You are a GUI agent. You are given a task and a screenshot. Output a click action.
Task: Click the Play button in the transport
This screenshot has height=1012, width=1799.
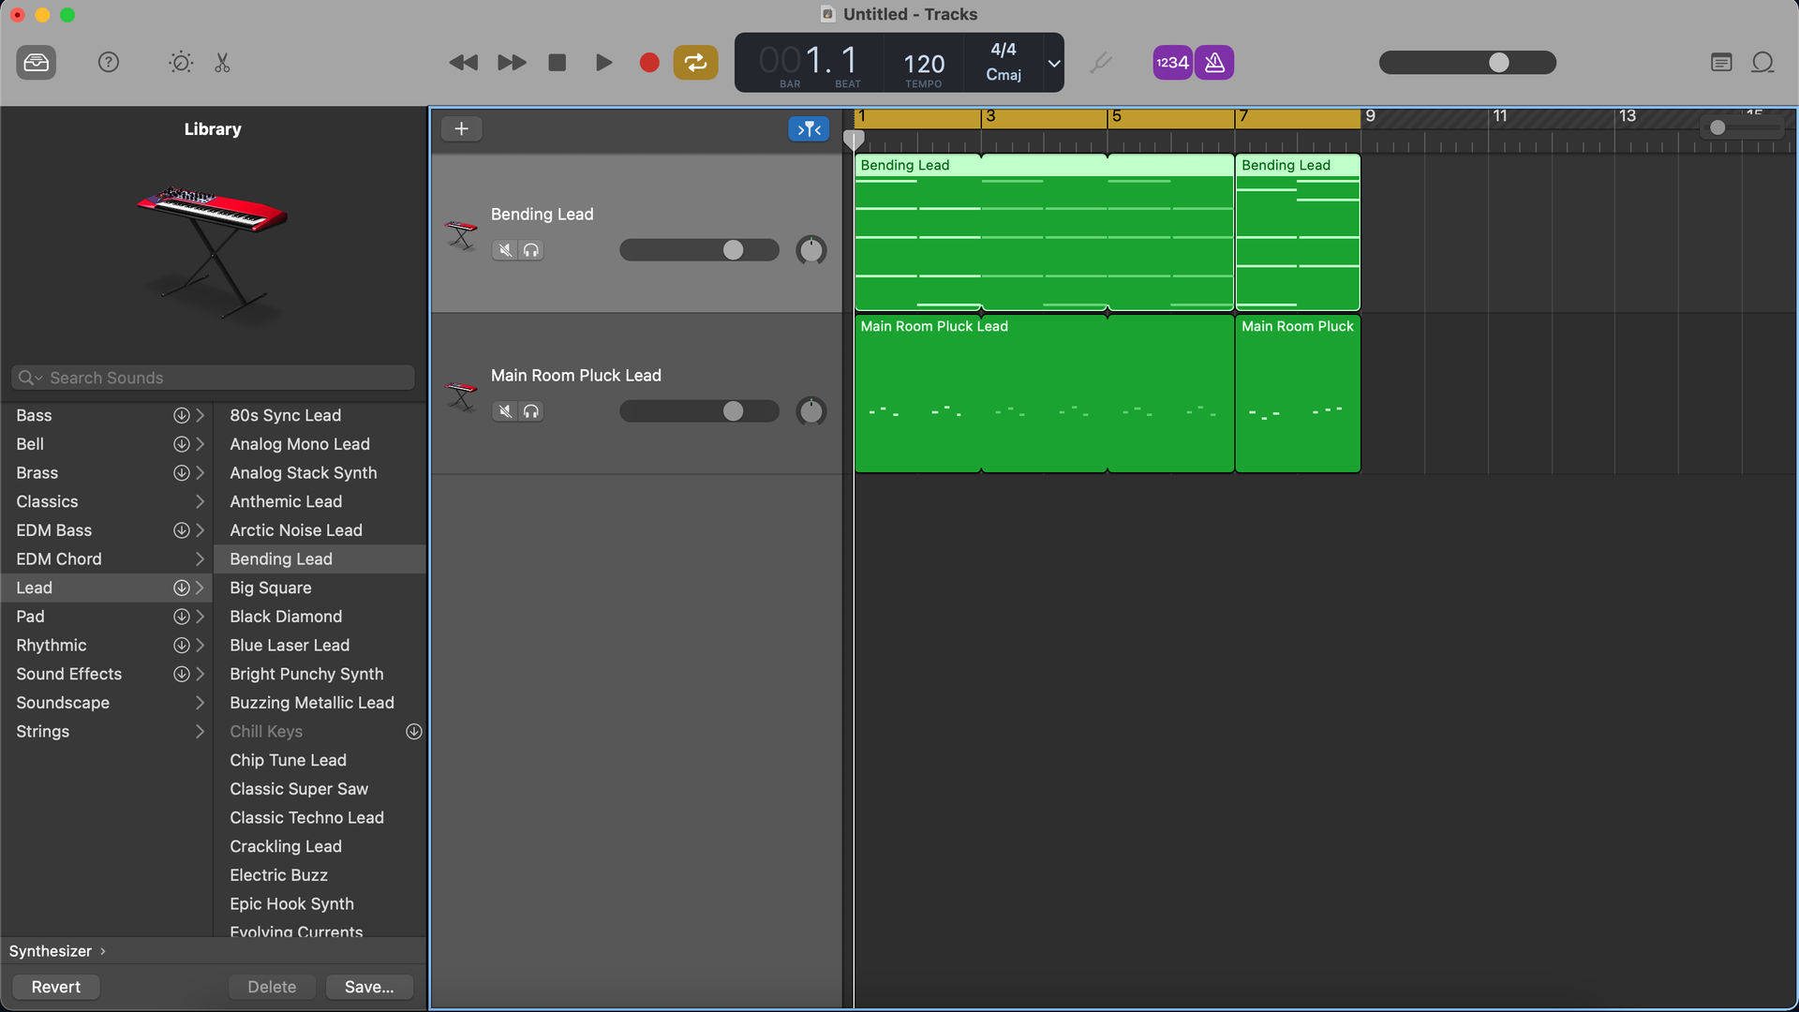click(603, 63)
